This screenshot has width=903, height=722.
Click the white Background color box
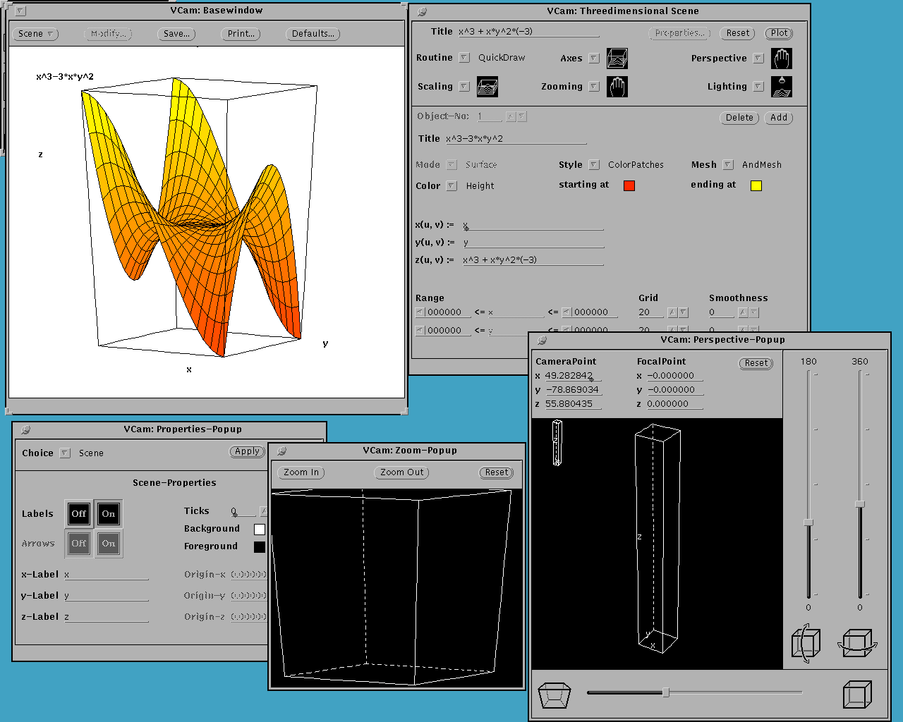(260, 529)
